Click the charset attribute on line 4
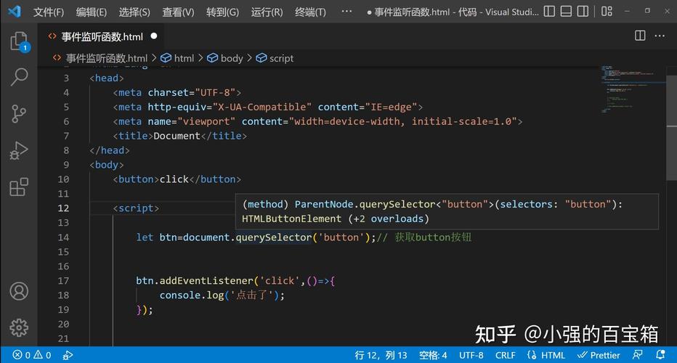 [168, 92]
